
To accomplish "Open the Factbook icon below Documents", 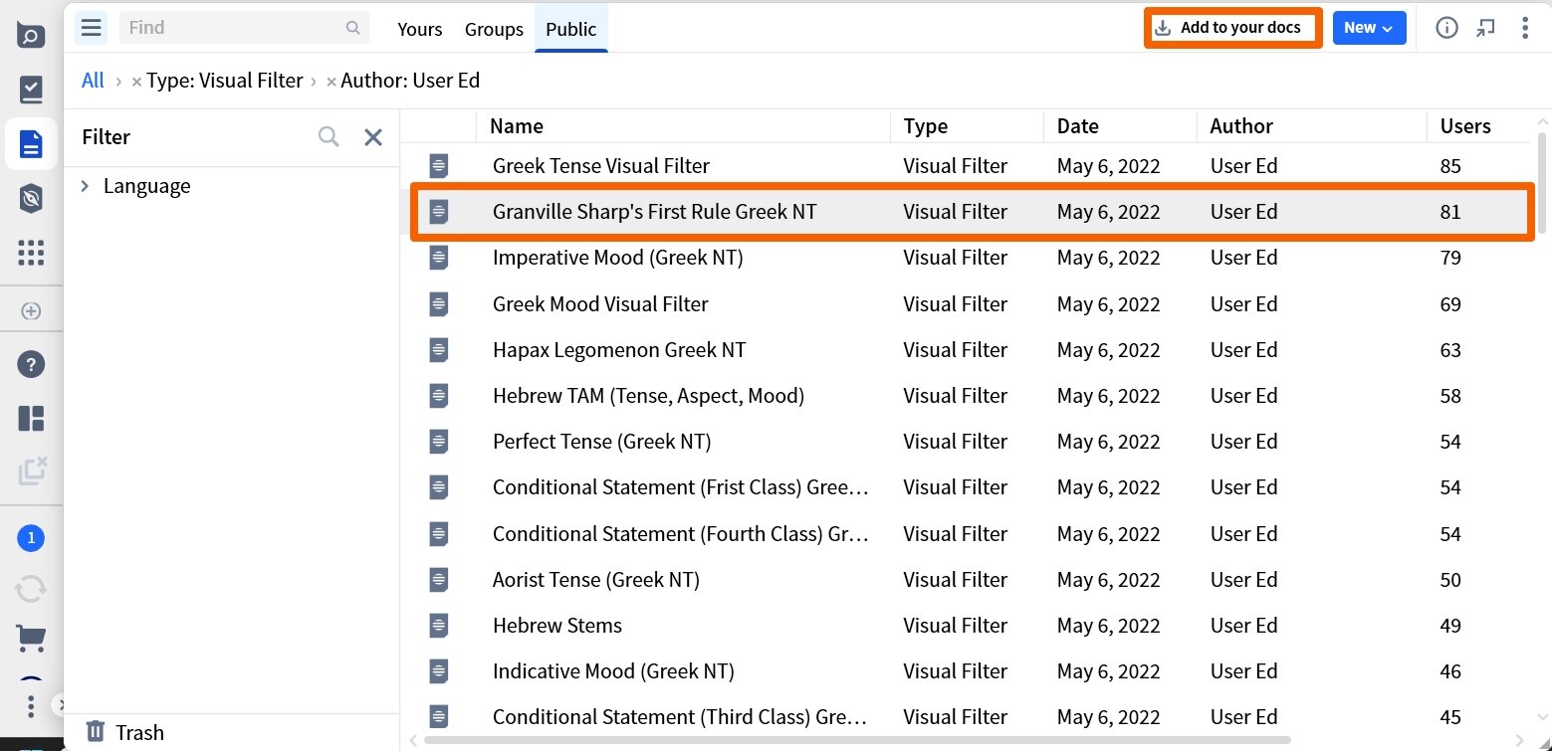I will pos(32,198).
